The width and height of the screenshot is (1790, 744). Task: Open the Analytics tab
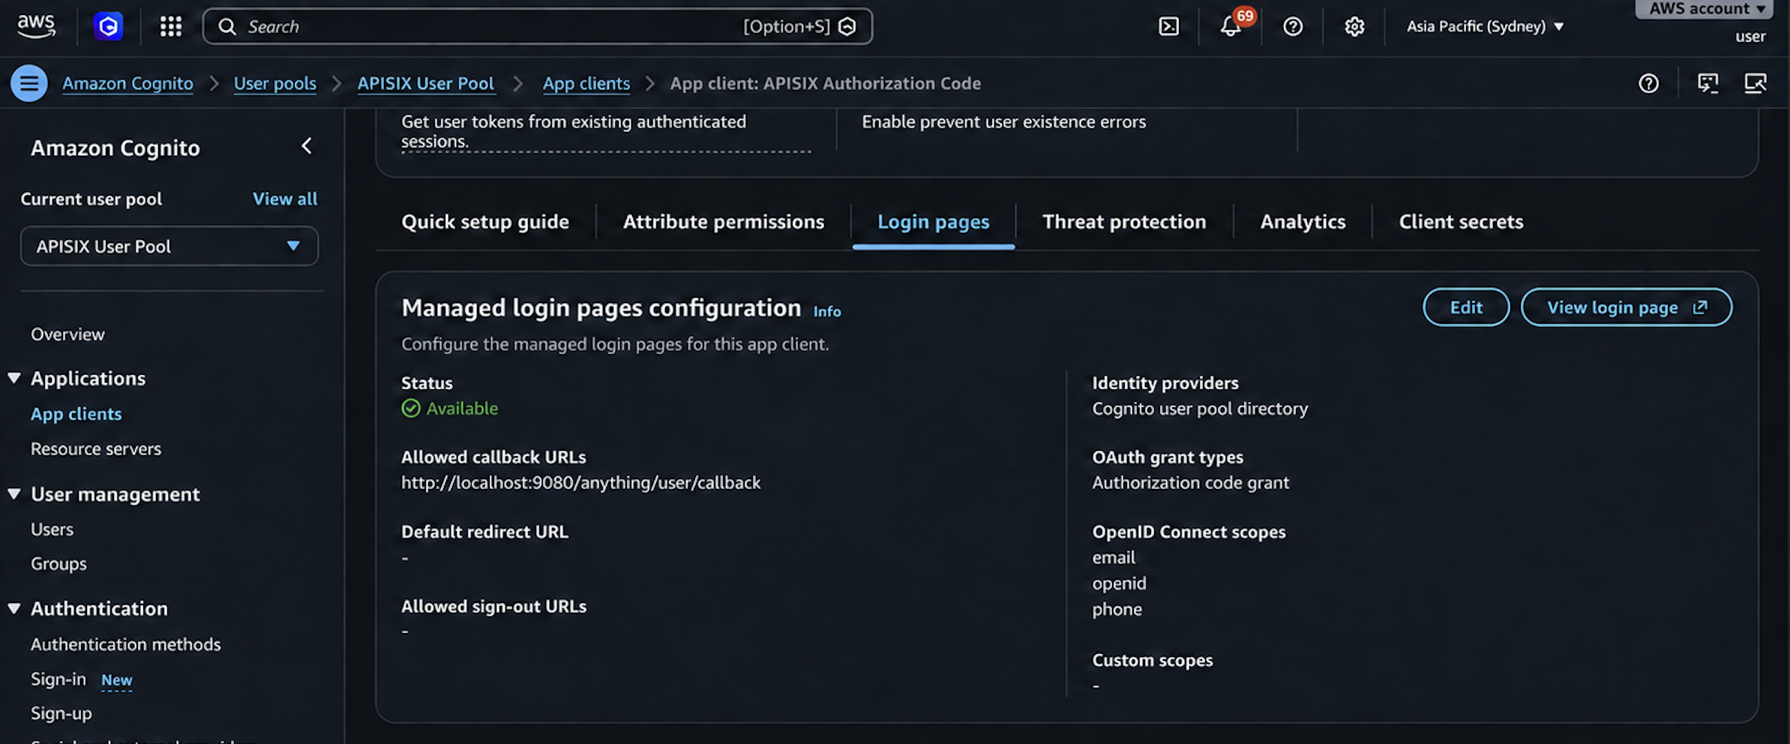tap(1303, 222)
